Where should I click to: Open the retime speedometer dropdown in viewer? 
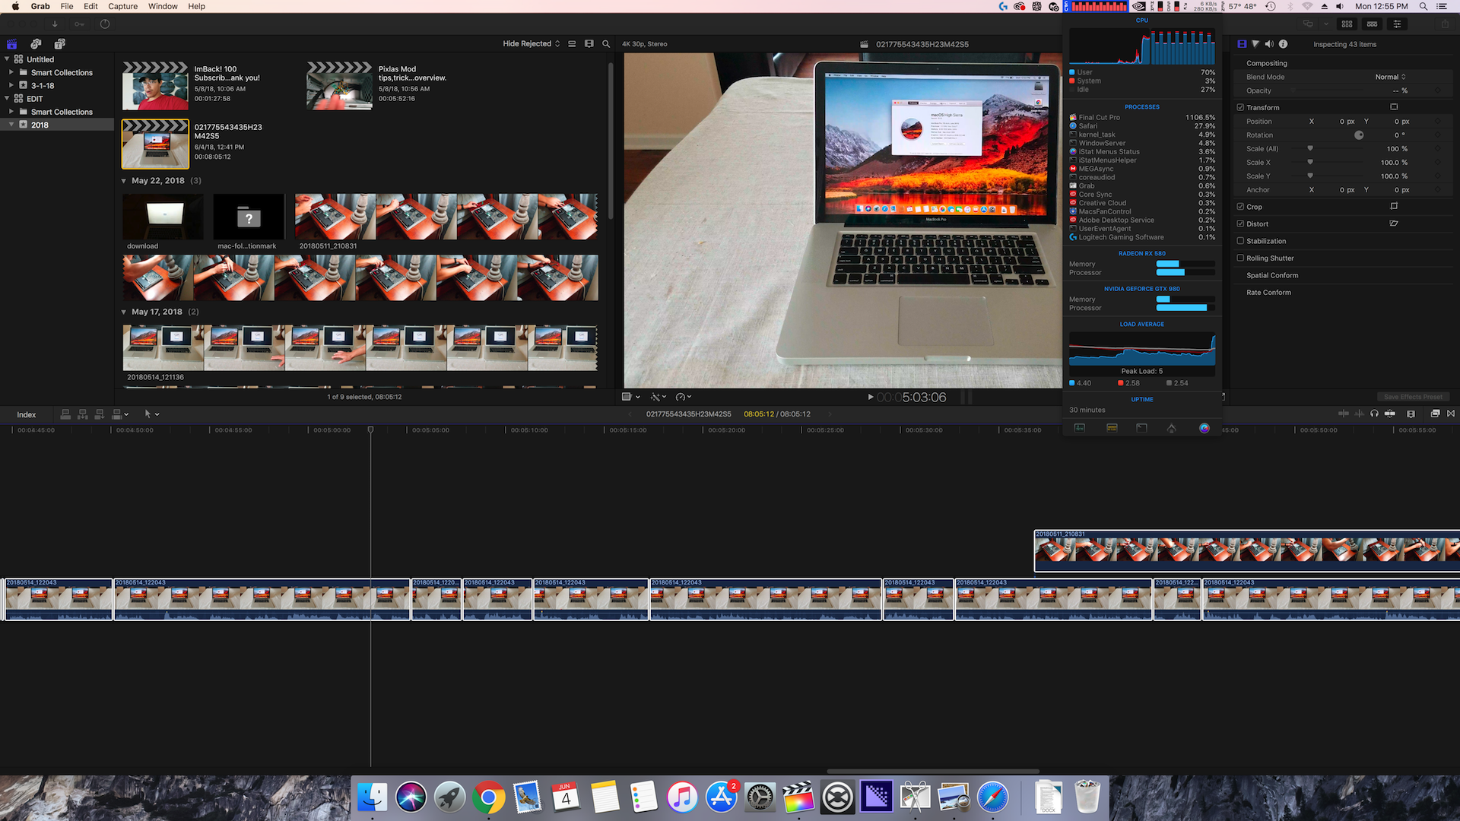coord(684,397)
